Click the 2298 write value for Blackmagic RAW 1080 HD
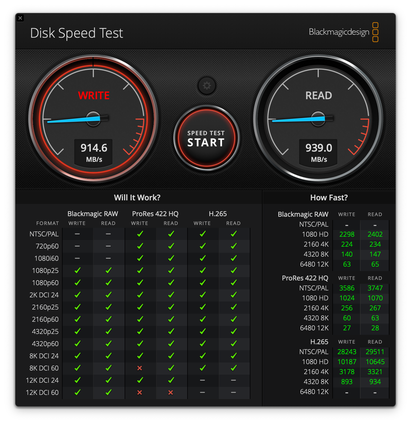The width and height of the screenshot is (411, 424). coord(347,234)
